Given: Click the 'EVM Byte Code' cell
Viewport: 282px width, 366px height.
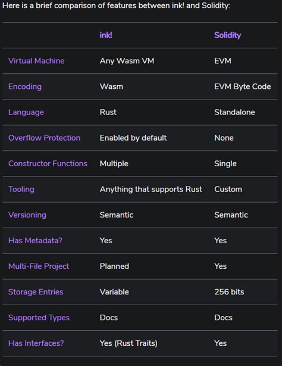Looking at the screenshot, I should pyautogui.click(x=243, y=86).
